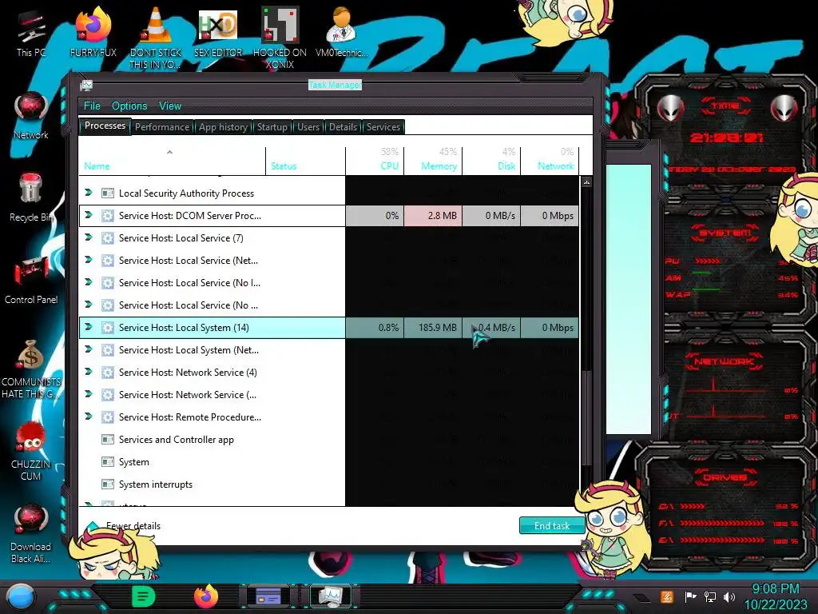Click the flag Action Center tray icon
This screenshot has height=614, width=818.
point(691,596)
